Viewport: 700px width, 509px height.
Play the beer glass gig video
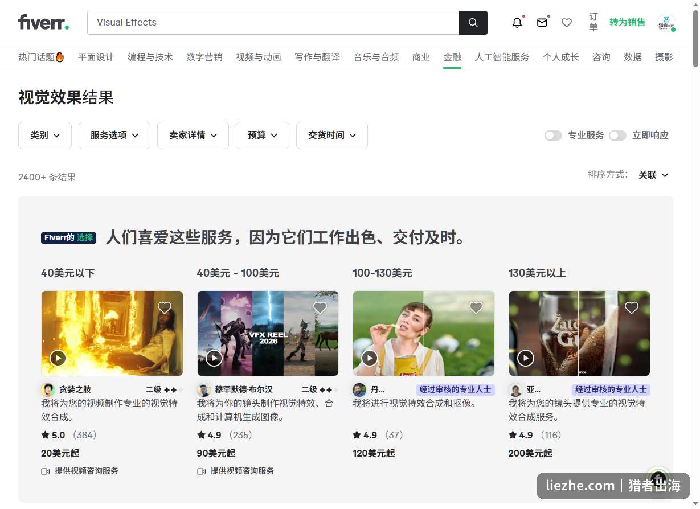[526, 358]
